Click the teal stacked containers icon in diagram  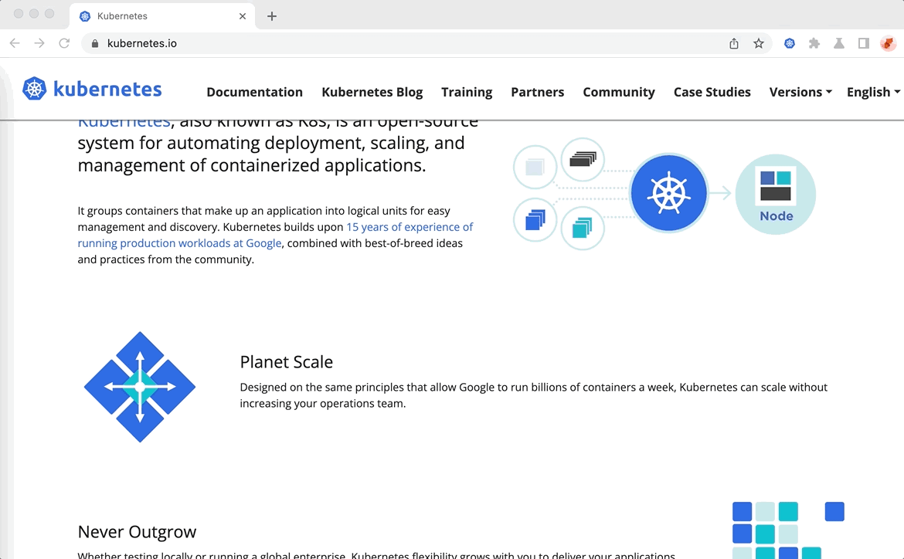tap(583, 229)
